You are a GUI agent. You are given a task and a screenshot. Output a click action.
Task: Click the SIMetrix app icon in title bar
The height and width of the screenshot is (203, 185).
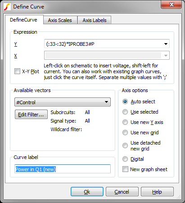coord(7,7)
